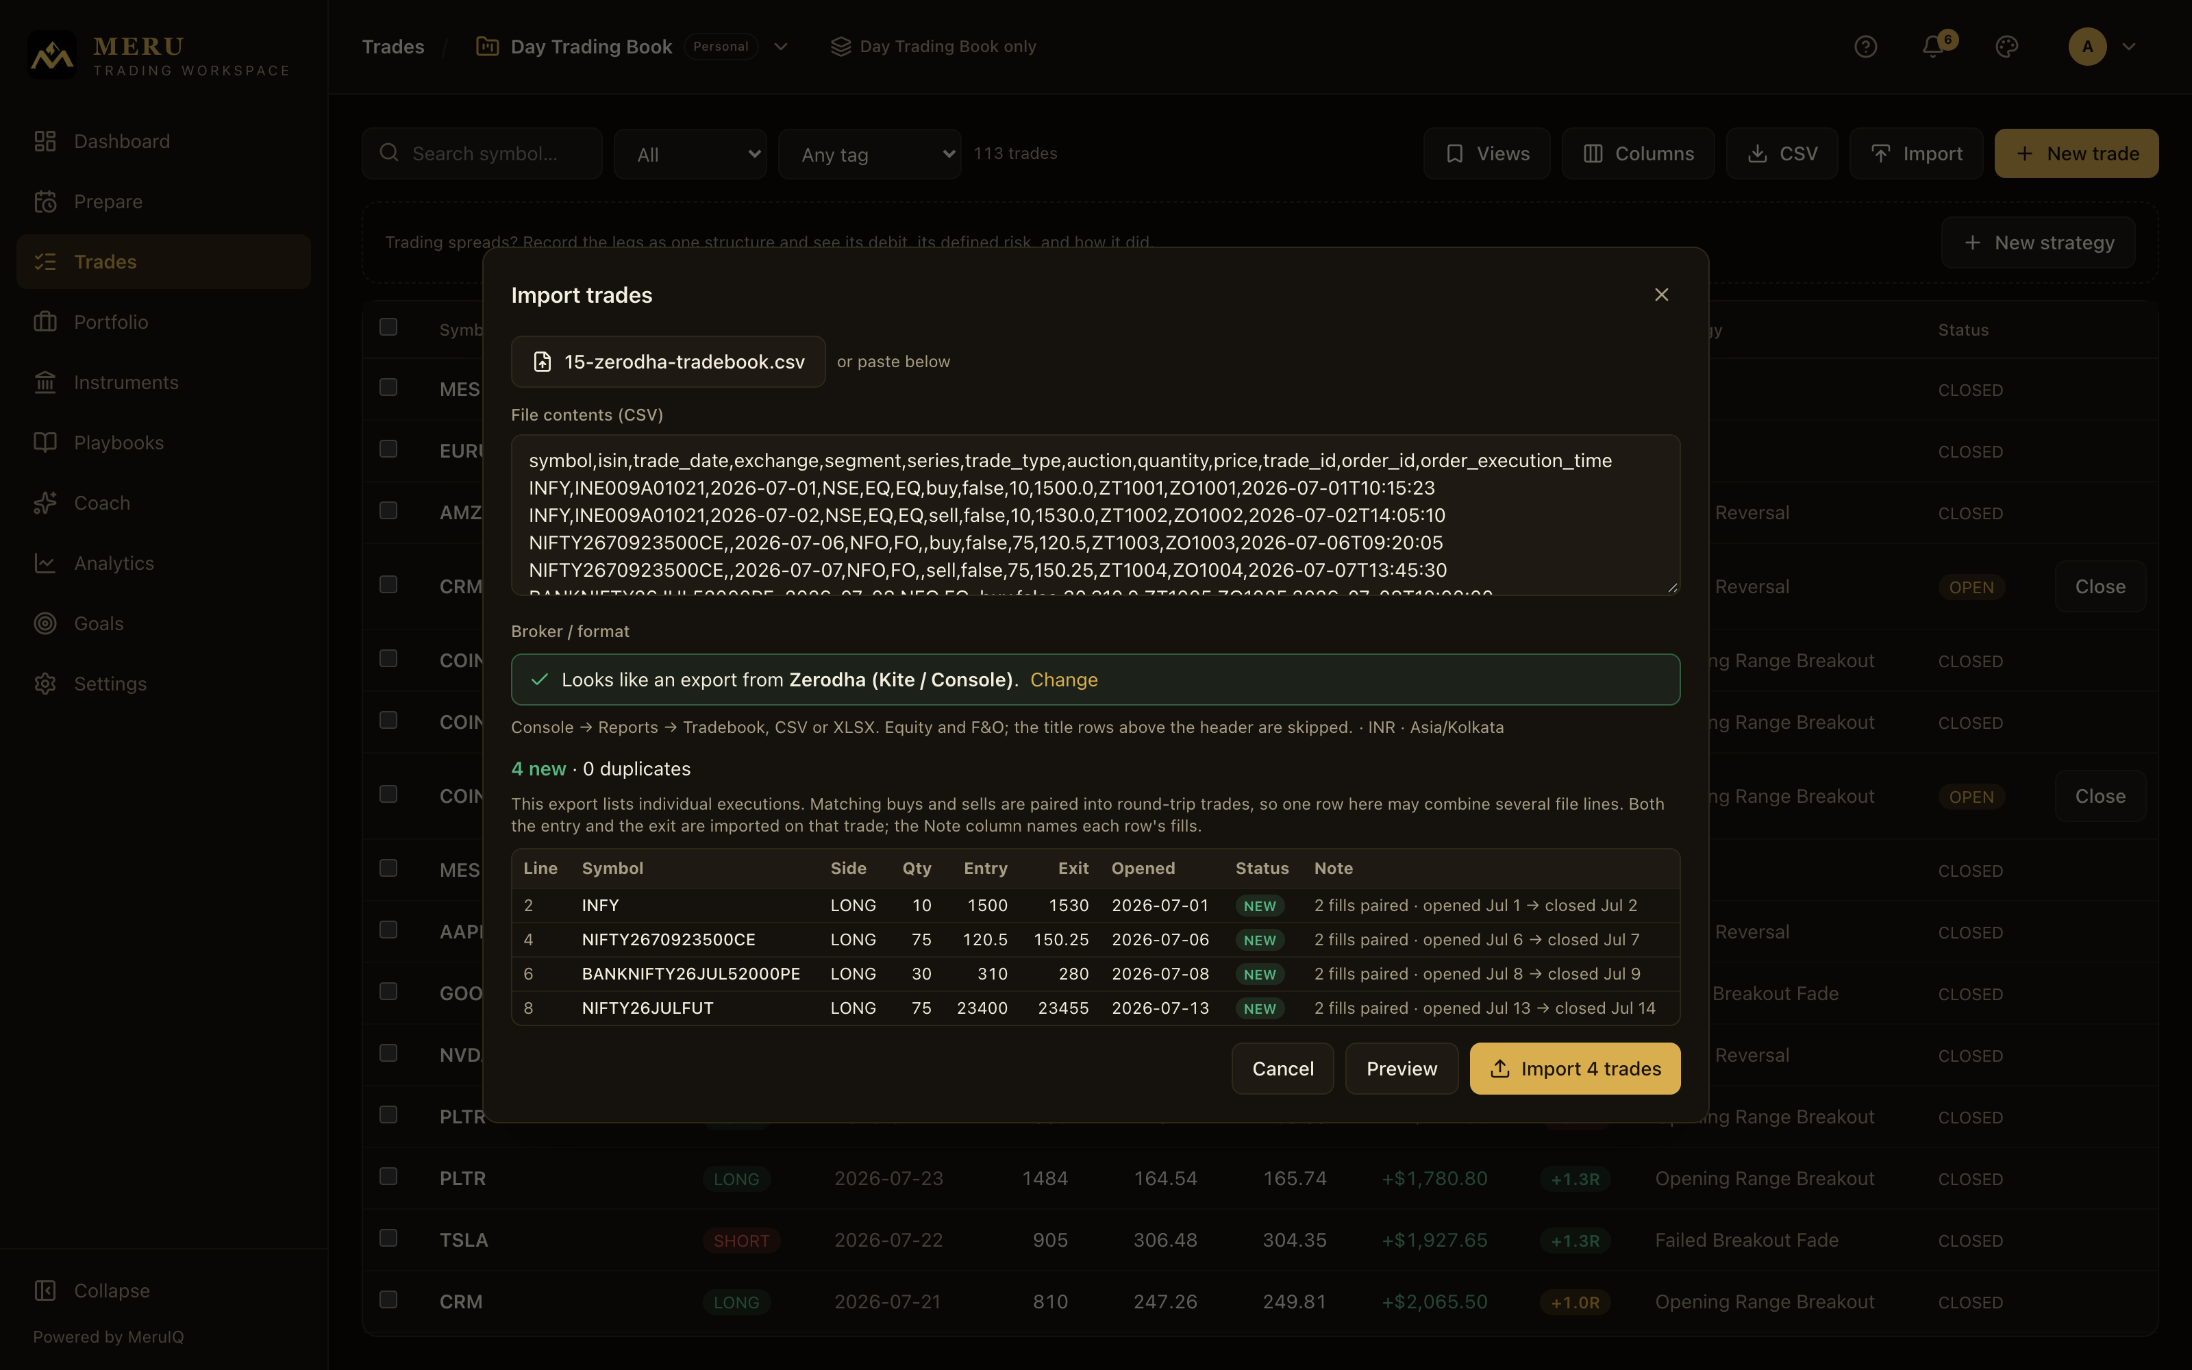Click the Meru logo icon
The width and height of the screenshot is (2192, 1370).
[51, 55]
